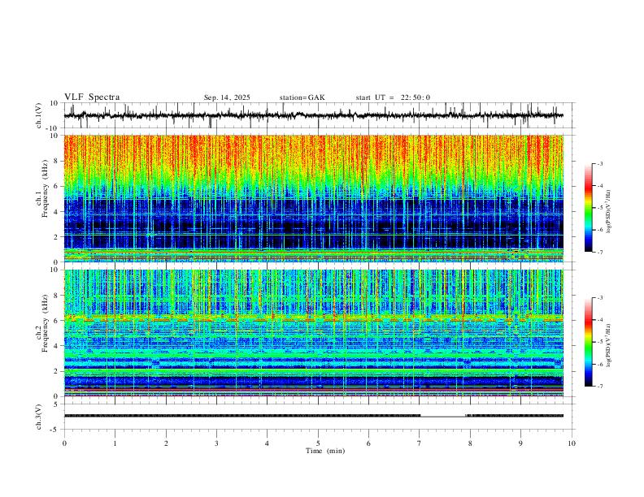This screenshot has width=644, height=497.
Task: Click the ch.2 'Frequency (kHz)' axis label
Action: tap(45, 323)
